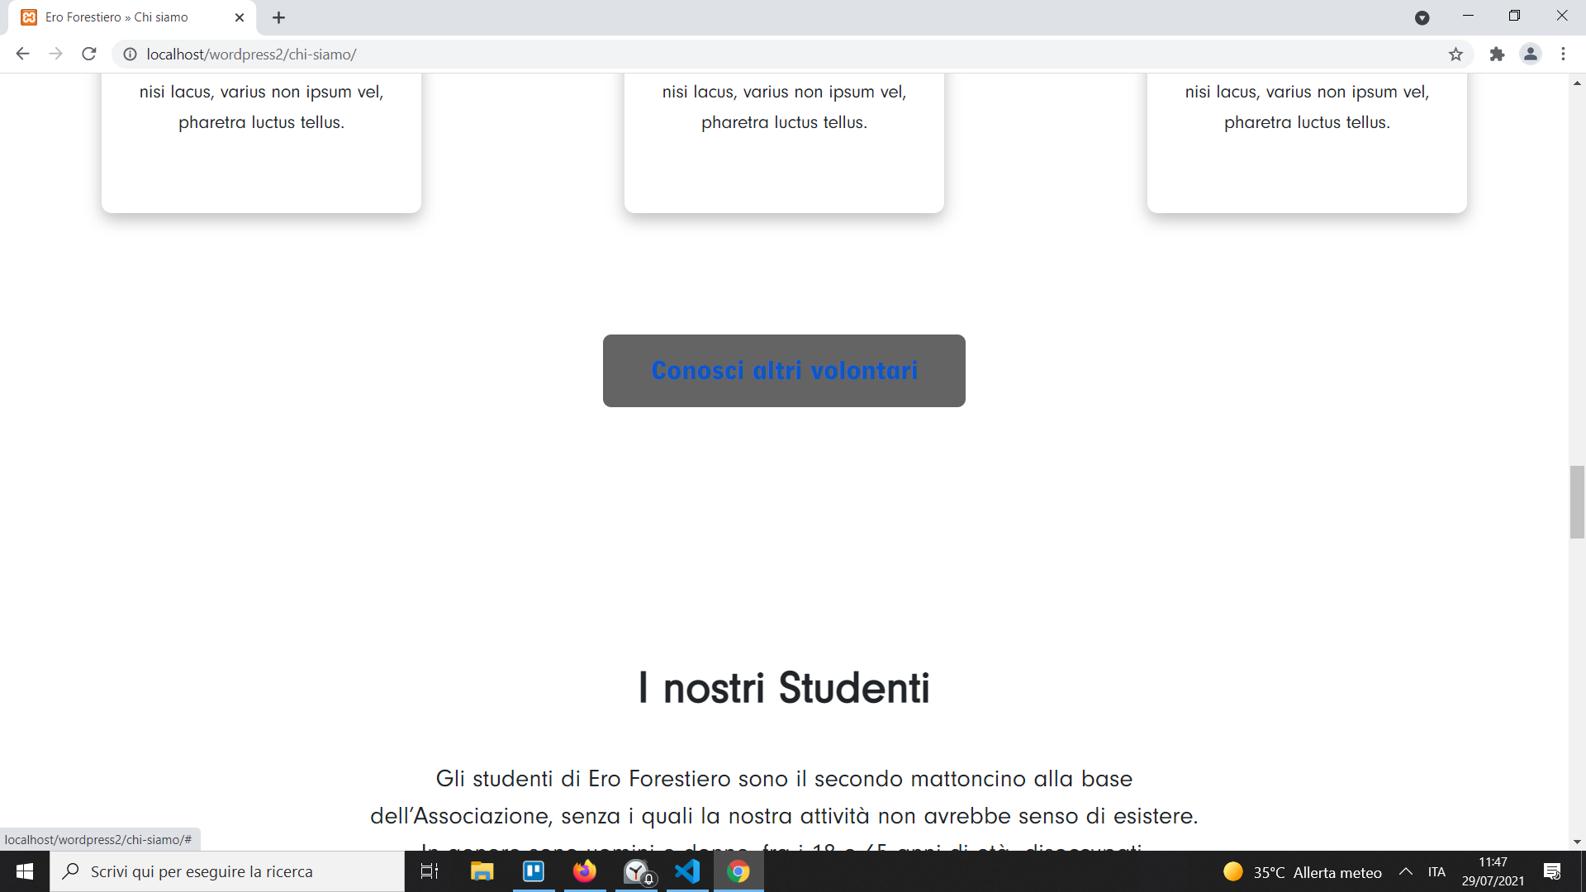The height and width of the screenshot is (892, 1586).
Task: Click the Windows search box
Action: tap(227, 871)
